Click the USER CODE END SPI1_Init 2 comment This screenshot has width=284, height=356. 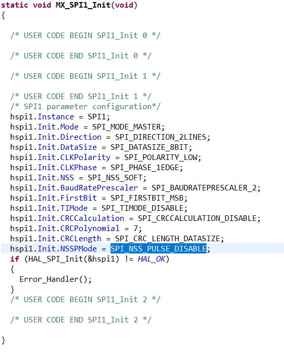pyautogui.click(x=81, y=320)
